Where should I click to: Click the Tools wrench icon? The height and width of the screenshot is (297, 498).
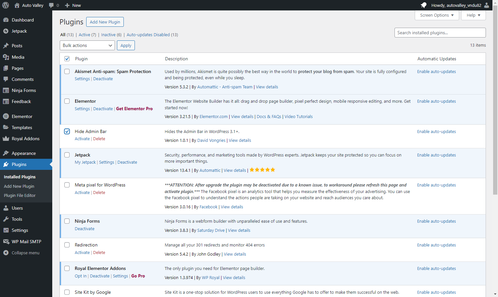click(6, 219)
